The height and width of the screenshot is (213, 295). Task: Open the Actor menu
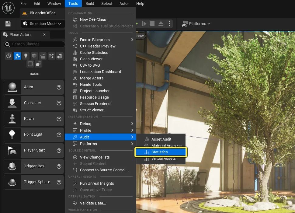(124, 4)
